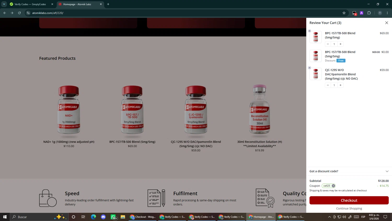Open 30ml Reconstitution Solution product title
This screenshot has width=392, height=221.
tap(260, 144)
